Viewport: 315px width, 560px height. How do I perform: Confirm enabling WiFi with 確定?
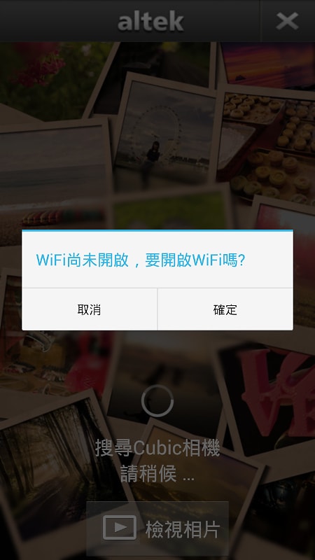click(x=225, y=309)
